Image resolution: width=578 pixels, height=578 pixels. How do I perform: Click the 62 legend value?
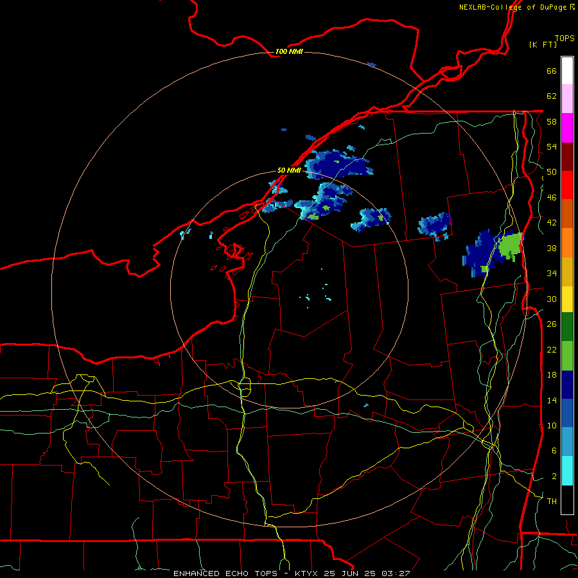[552, 96]
